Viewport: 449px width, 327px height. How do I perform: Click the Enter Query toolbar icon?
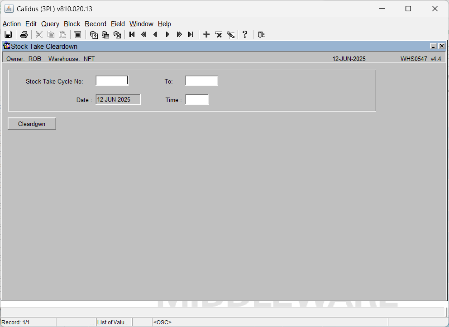coord(94,35)
